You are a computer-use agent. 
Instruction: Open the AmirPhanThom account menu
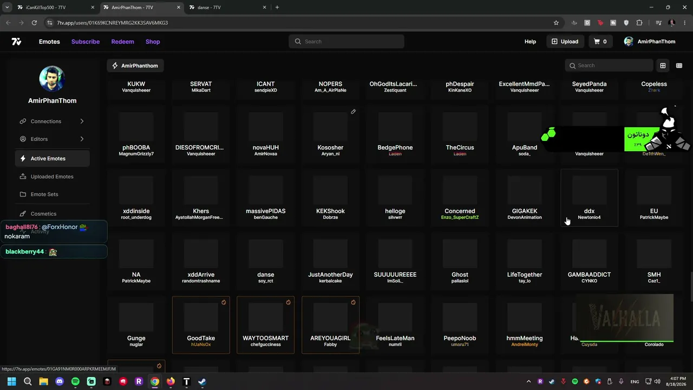point(650,42)
